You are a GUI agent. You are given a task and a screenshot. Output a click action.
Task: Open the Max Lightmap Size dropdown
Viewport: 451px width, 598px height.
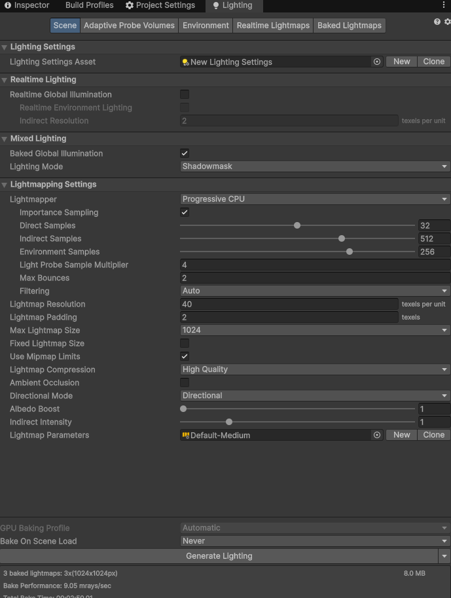(315, 330)
